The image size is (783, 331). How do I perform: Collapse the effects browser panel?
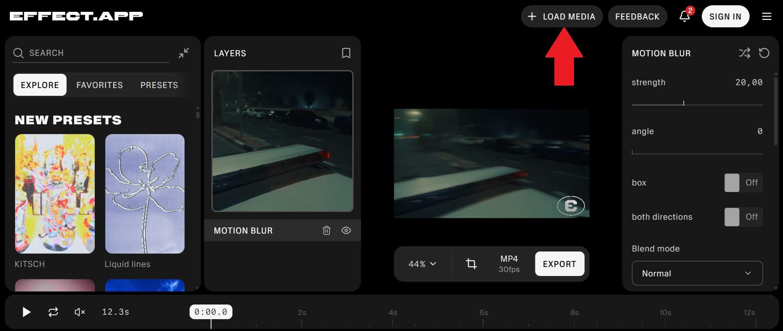click(184, 53)
